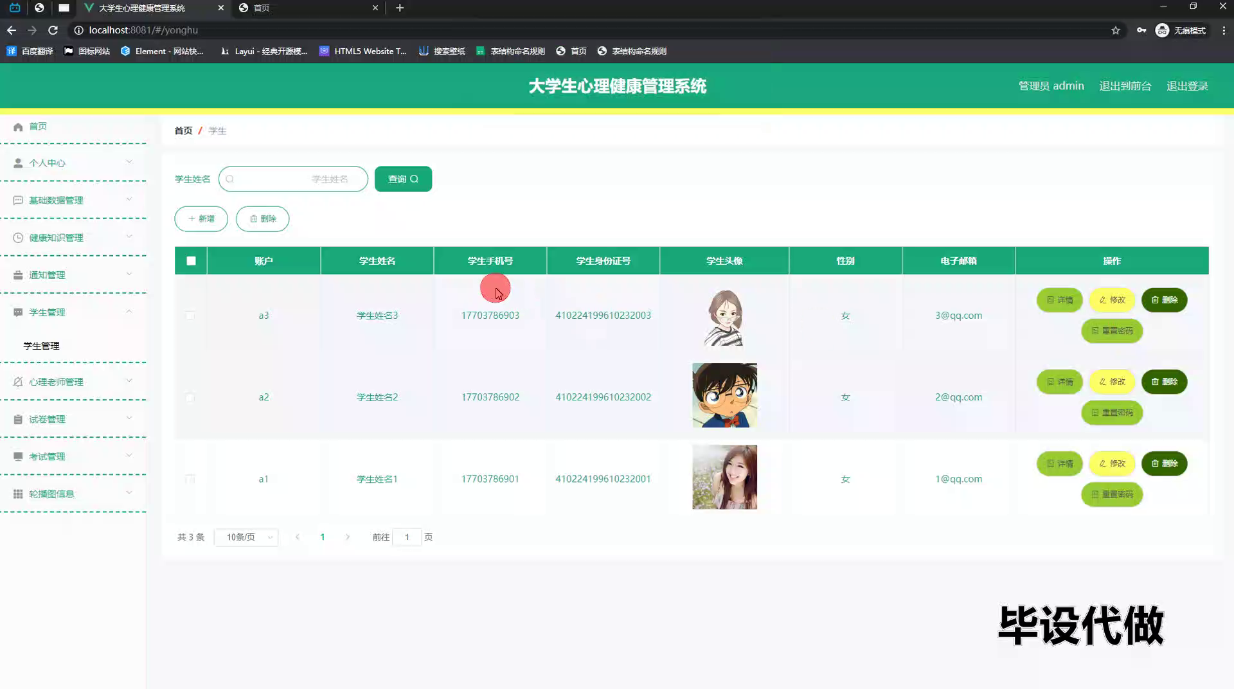Screen dimensions: 1234x689
Task: Click 退出登录 in header
Action: point(1188,86)
